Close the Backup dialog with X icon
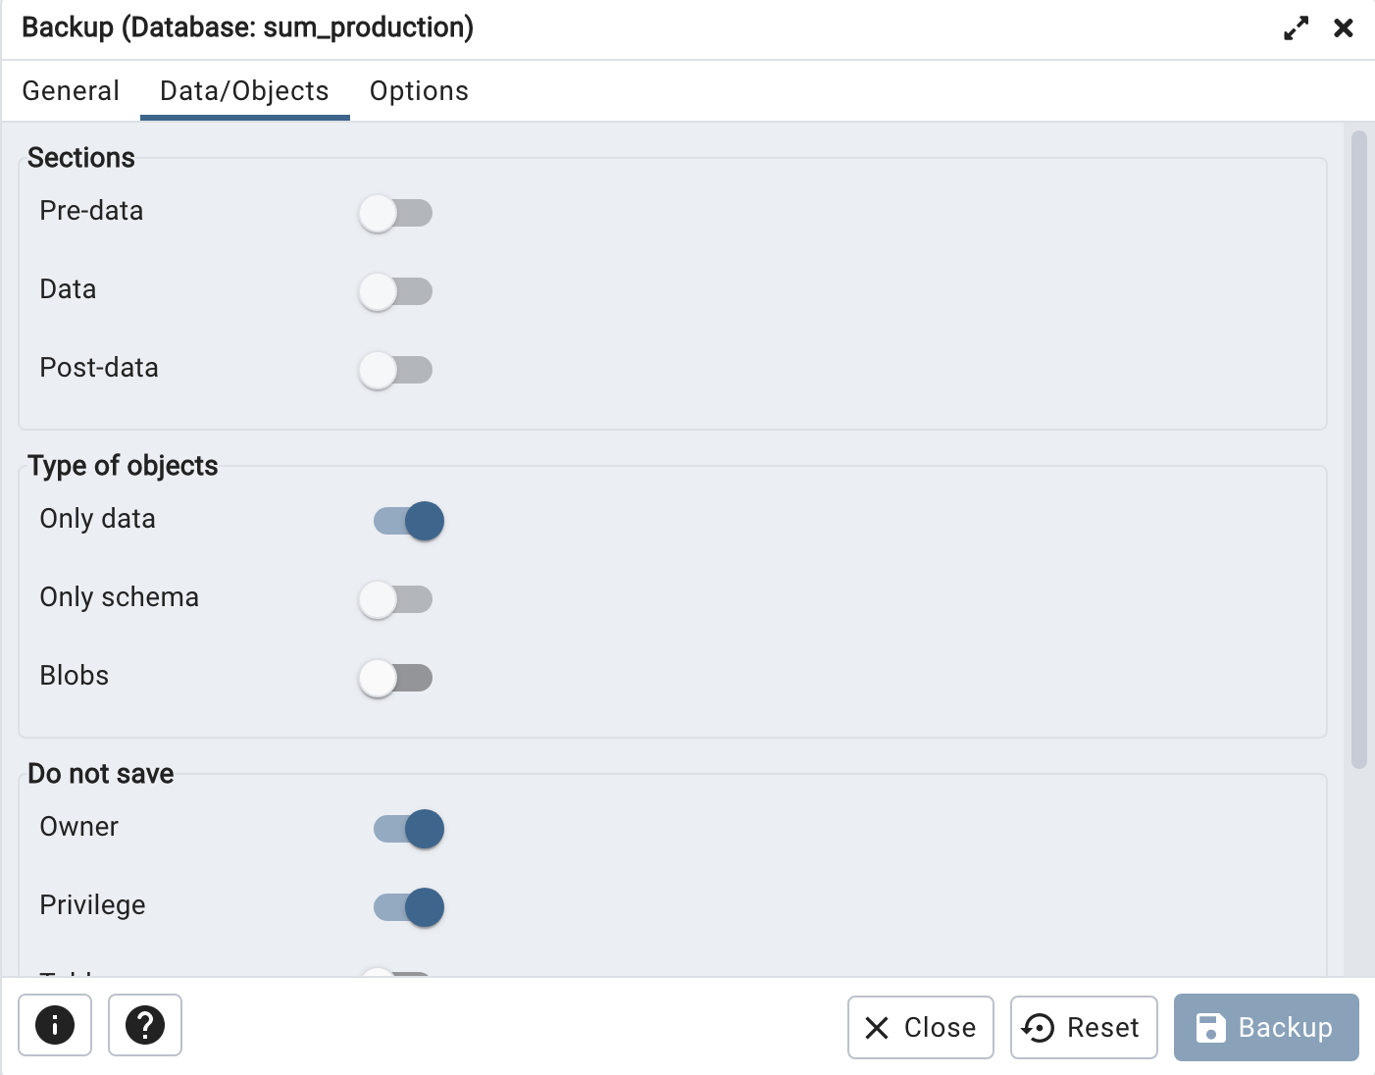 (x=1344, y=28)
